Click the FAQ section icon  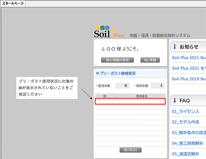pos(175,101)
